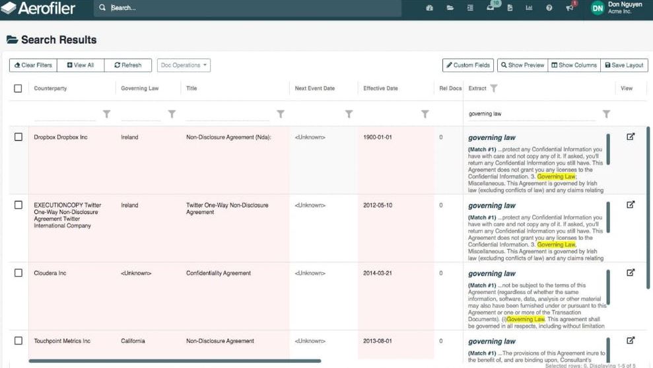
Task: Click the Dropbox extract inner scrollbar
Action: [x=608, y=149]
